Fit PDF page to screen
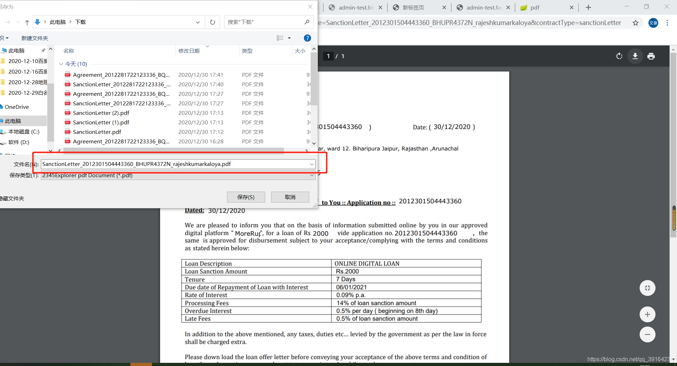677x366 pixels. [647, 288]
